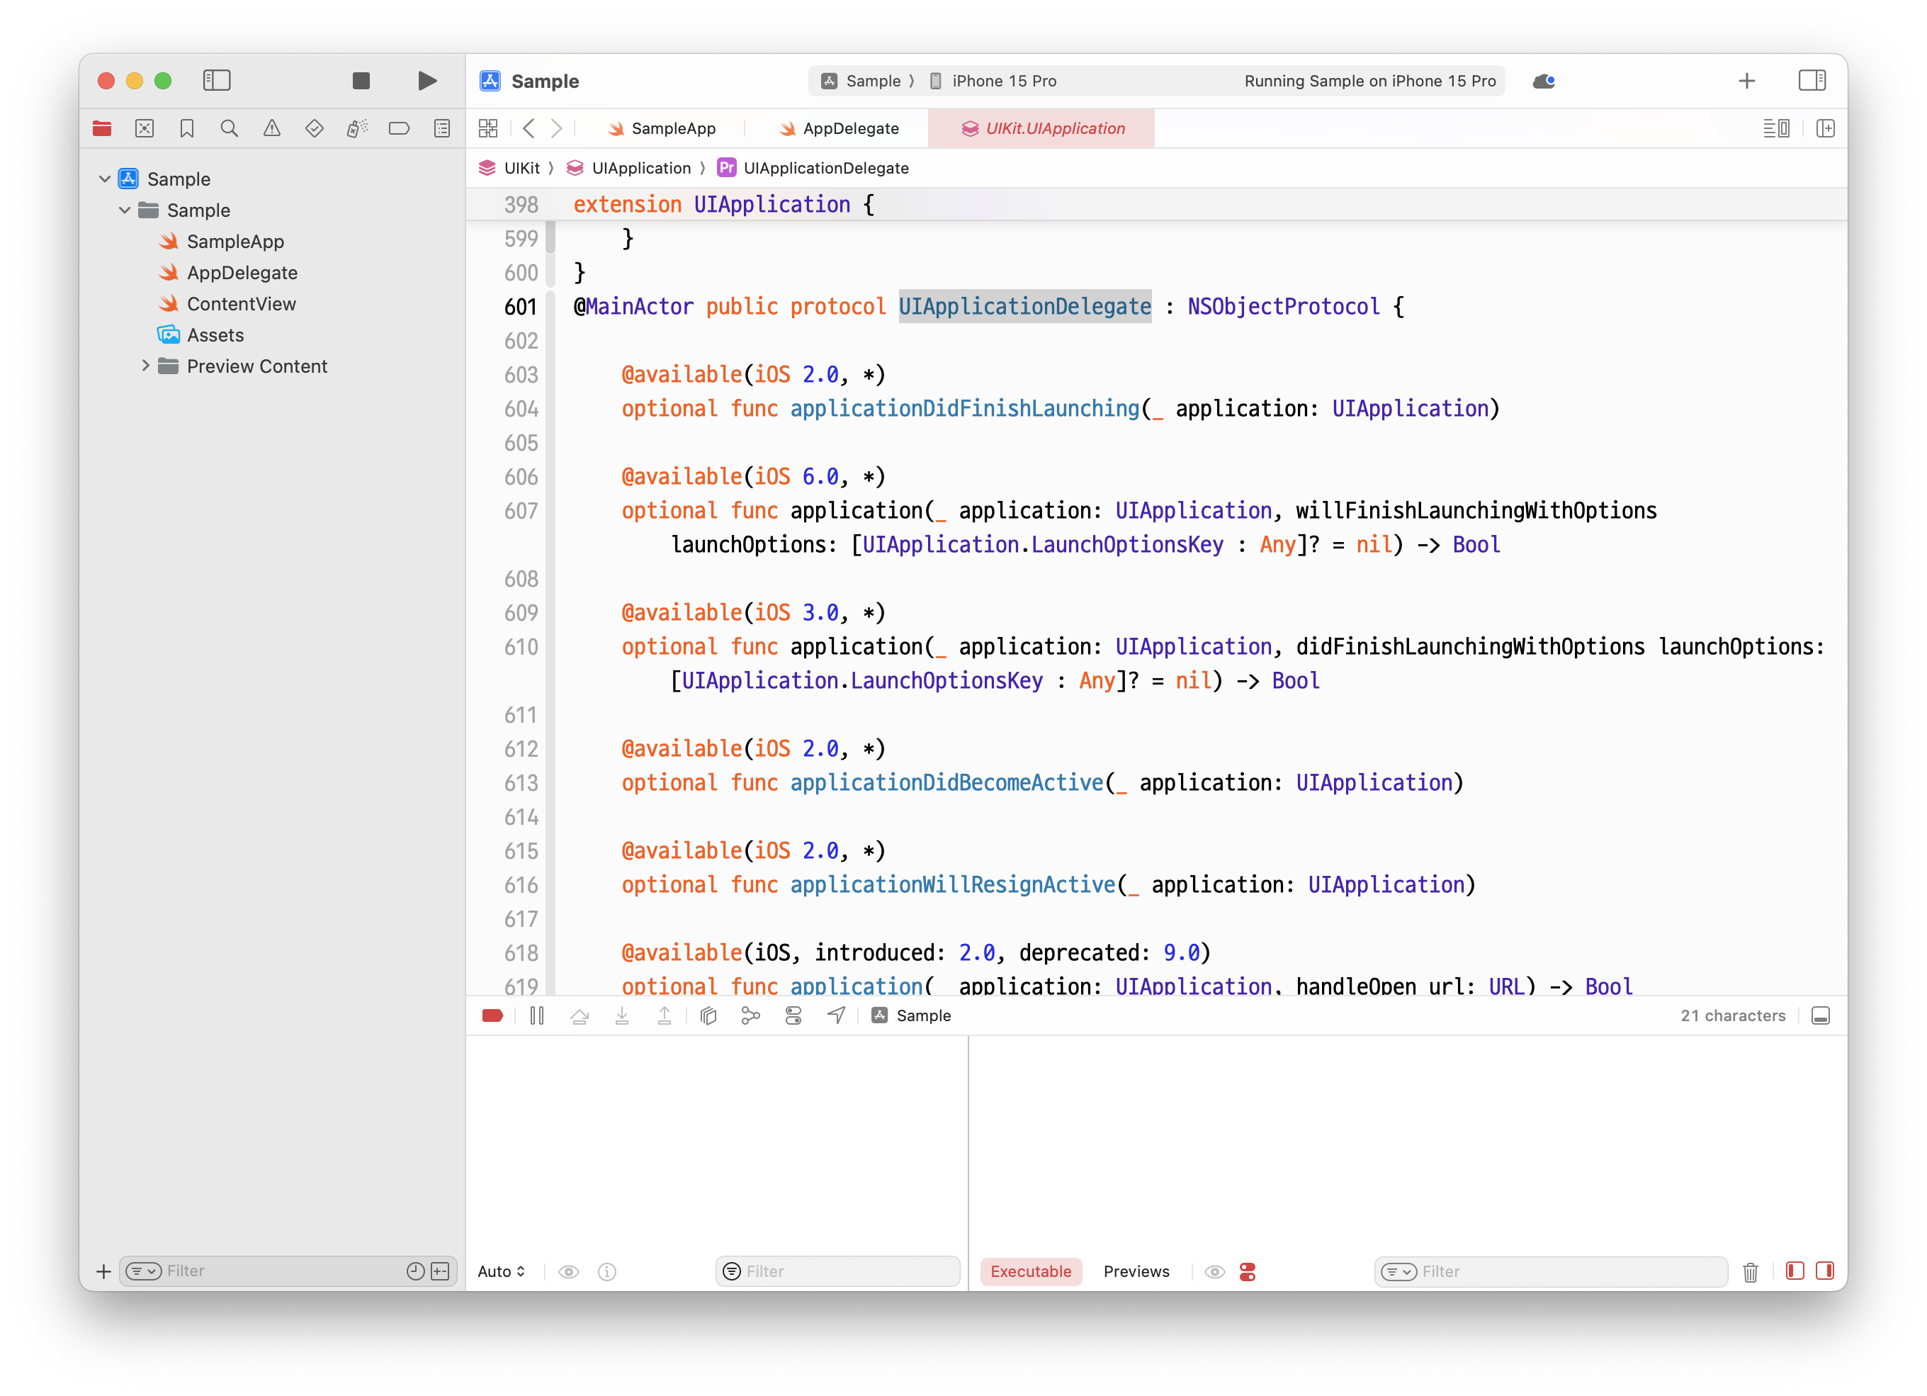Toggle the breakpoints activation button
1927x1396 pixels.
click(493, 1015)
